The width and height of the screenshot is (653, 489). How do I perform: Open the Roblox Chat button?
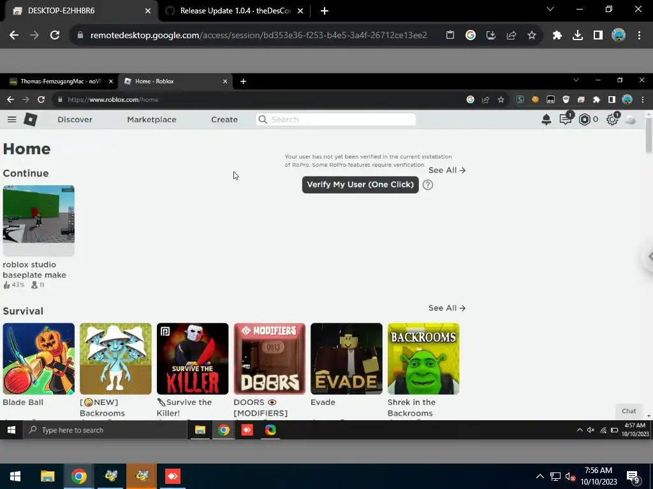pyautogui.click(x=629, y=411)
